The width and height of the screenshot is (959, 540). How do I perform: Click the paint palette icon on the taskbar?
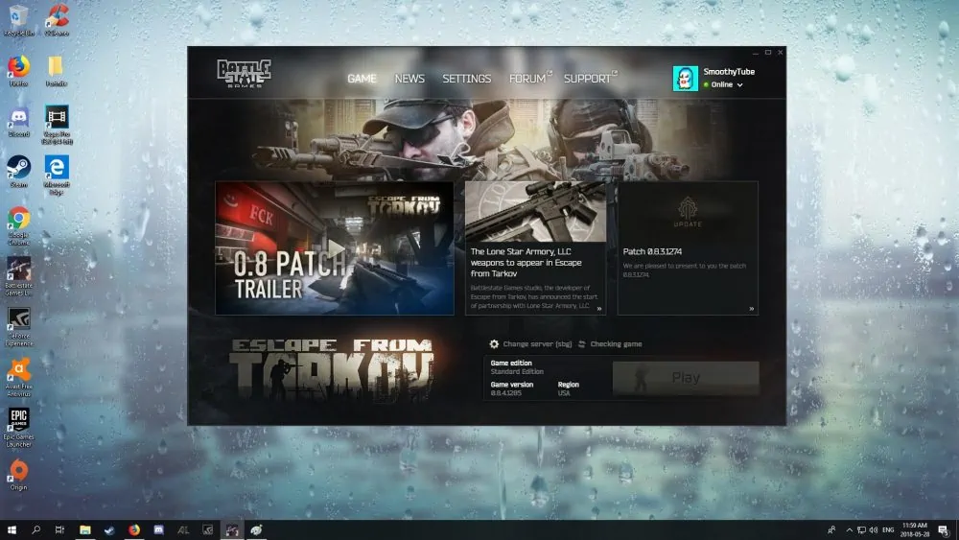tap(256, 529)
